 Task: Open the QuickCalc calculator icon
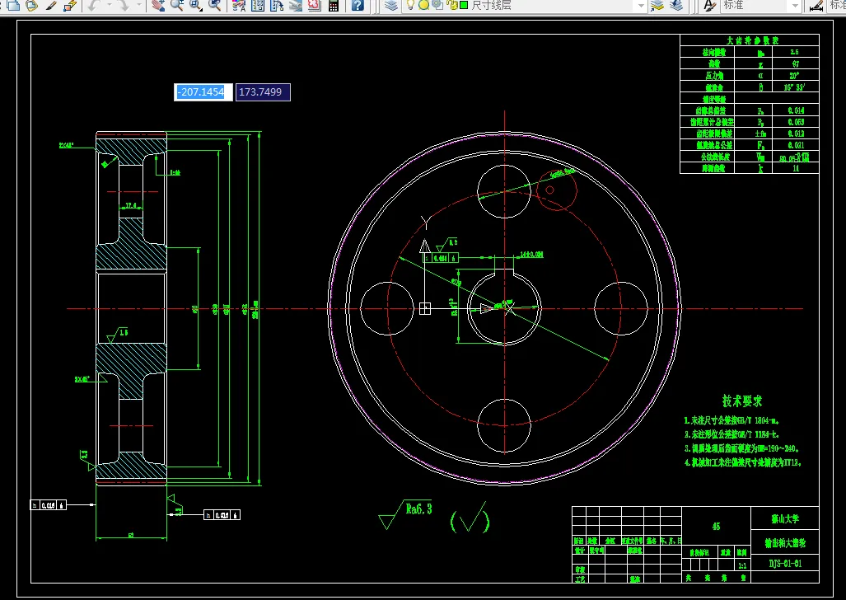(x=334, y=5)
